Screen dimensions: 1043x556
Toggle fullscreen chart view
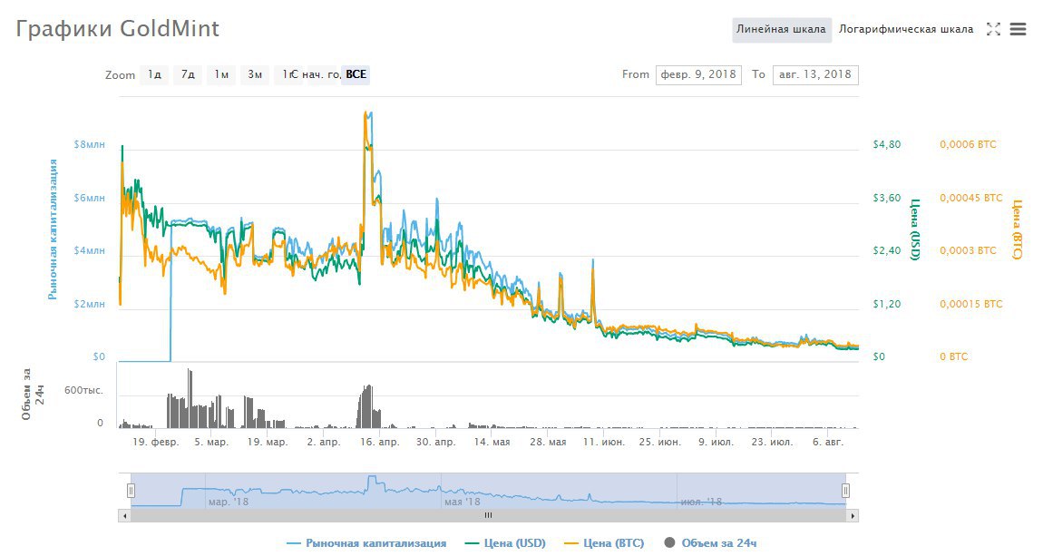[993, 29]
